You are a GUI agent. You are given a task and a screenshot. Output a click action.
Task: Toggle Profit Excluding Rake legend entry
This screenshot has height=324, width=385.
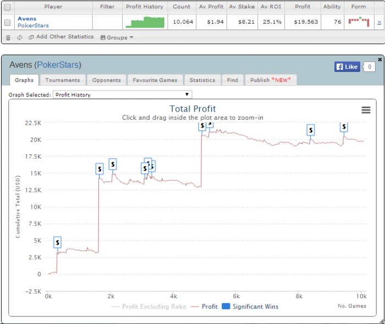tap(149, 306)
